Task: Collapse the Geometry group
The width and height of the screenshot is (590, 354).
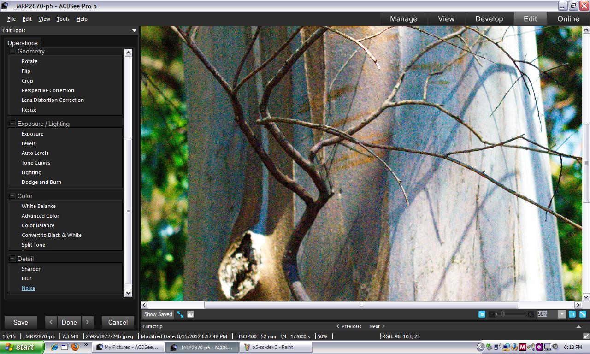Action: coord(12,52)
